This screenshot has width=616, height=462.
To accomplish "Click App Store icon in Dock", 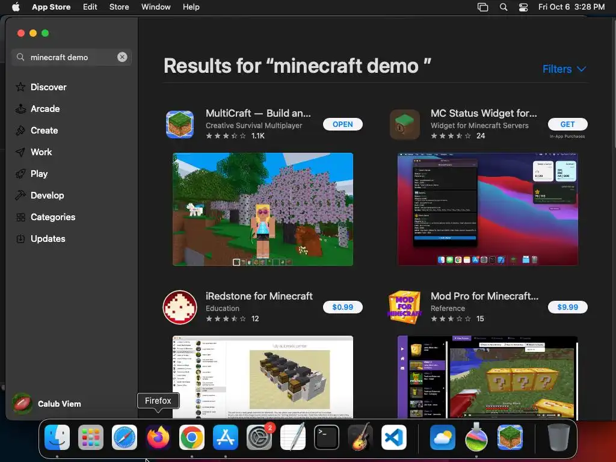I will pyautogui.click(x=226, y=437).
